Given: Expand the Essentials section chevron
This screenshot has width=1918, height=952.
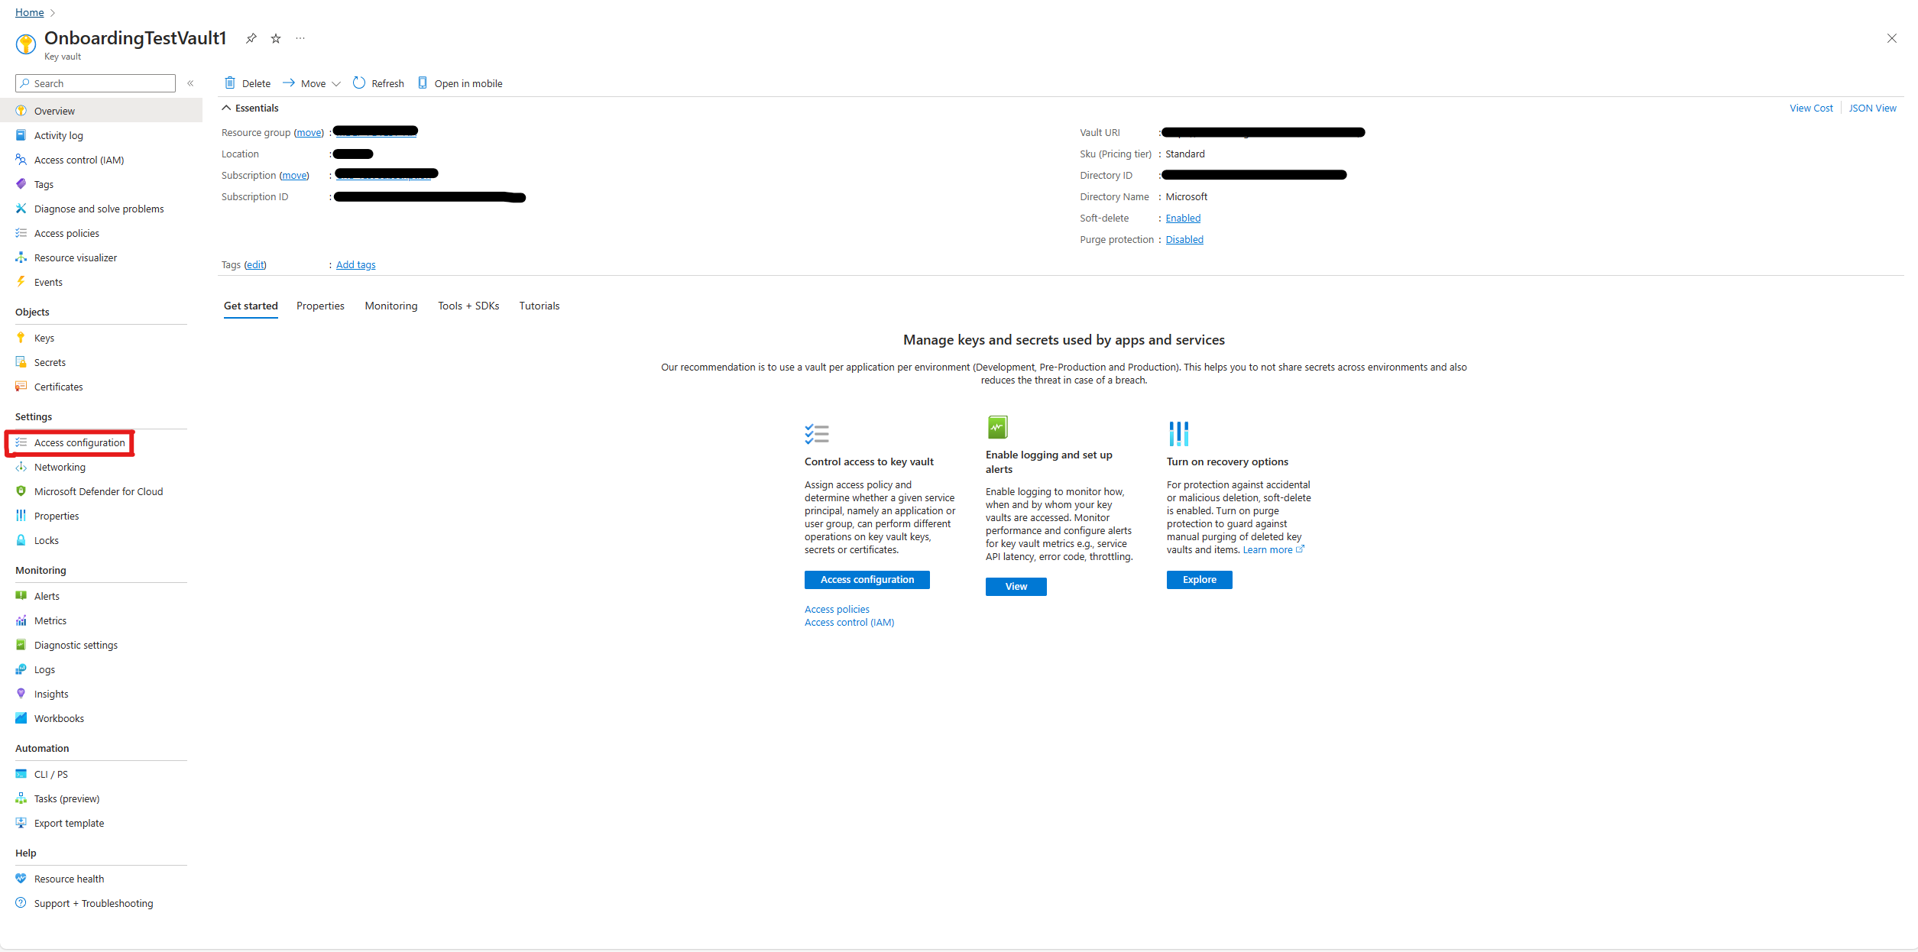Looking at the screenshot, I should click(x=226, y=109).
